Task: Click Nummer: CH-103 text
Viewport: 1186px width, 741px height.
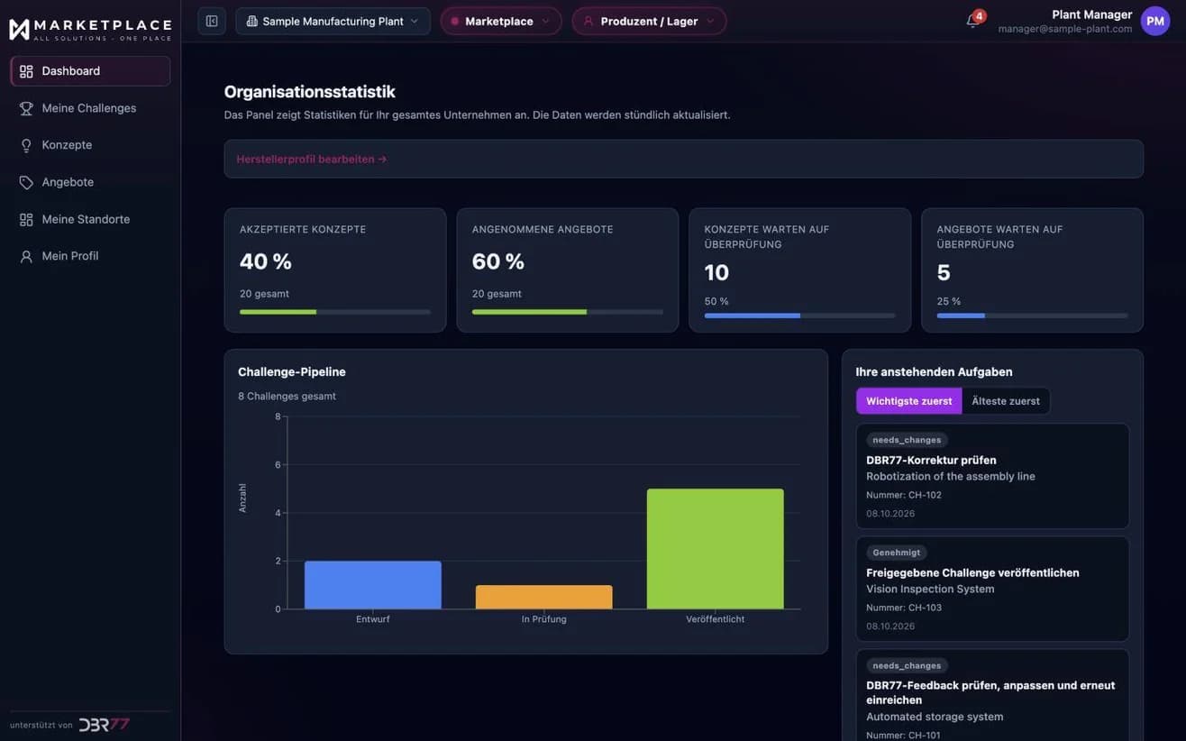Action: click(x=904, y=608)
